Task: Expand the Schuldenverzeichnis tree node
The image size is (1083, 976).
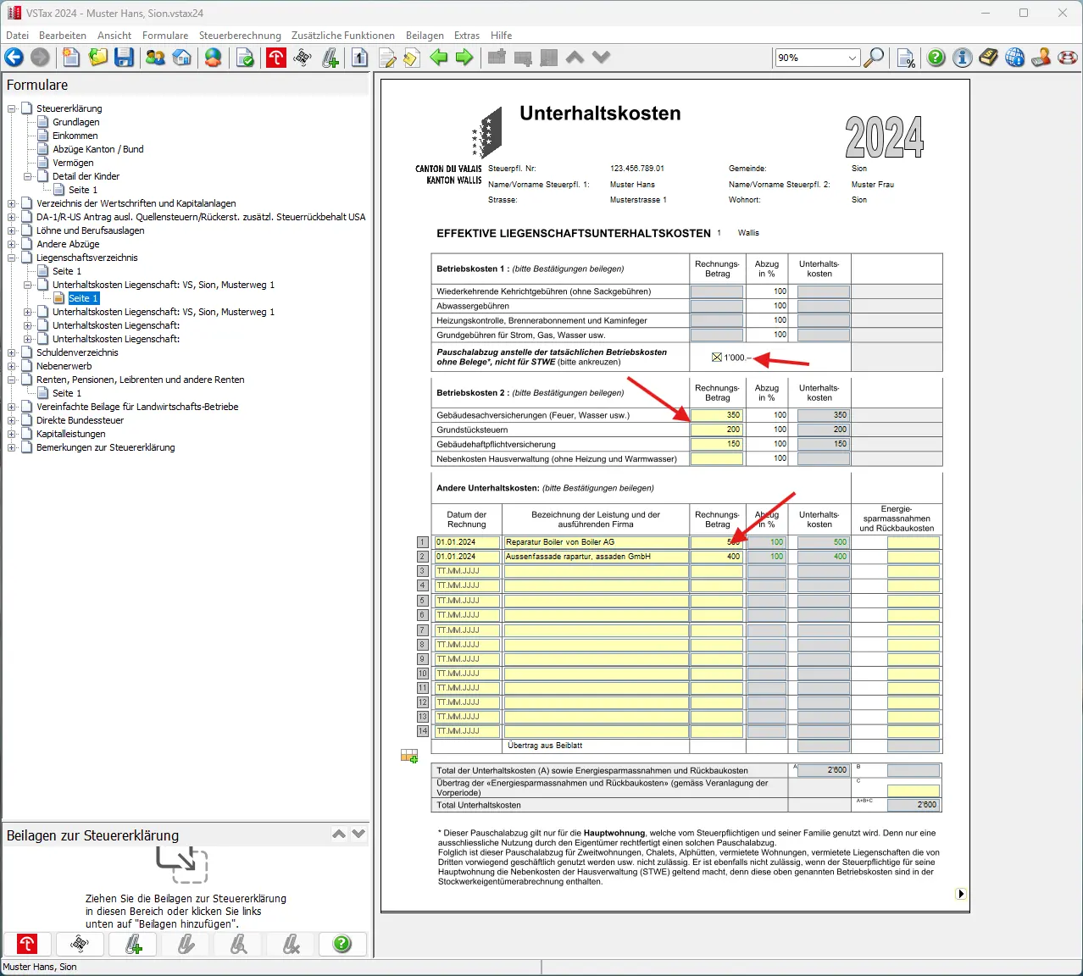Action: [x=12, y=352]
